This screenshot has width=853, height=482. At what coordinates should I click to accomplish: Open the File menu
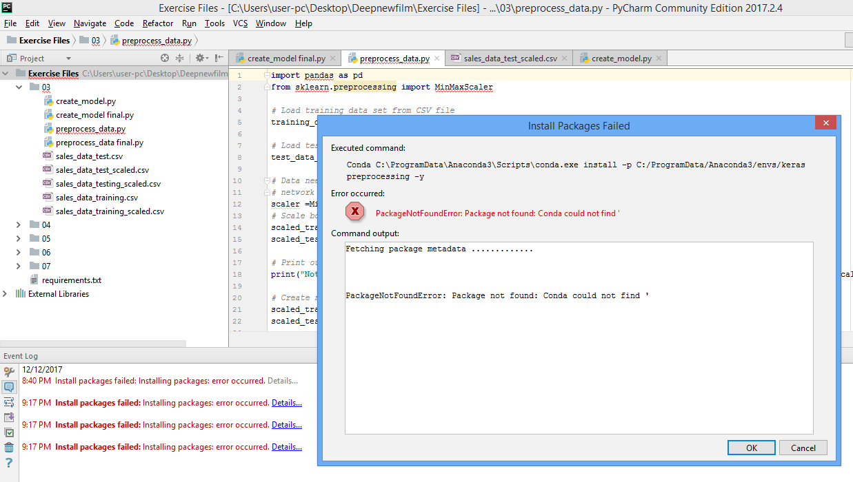tap(10, 23)
